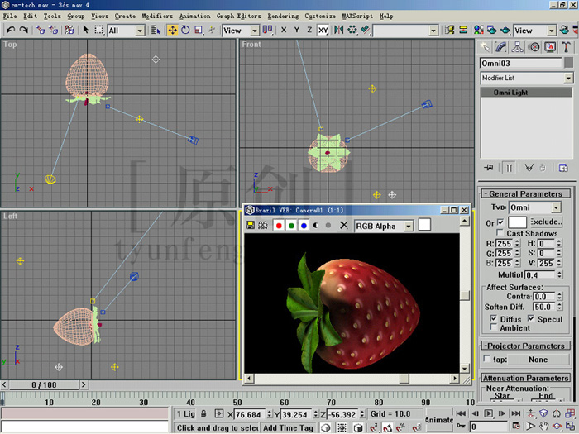Click Add Time Tag

point(288,427)
